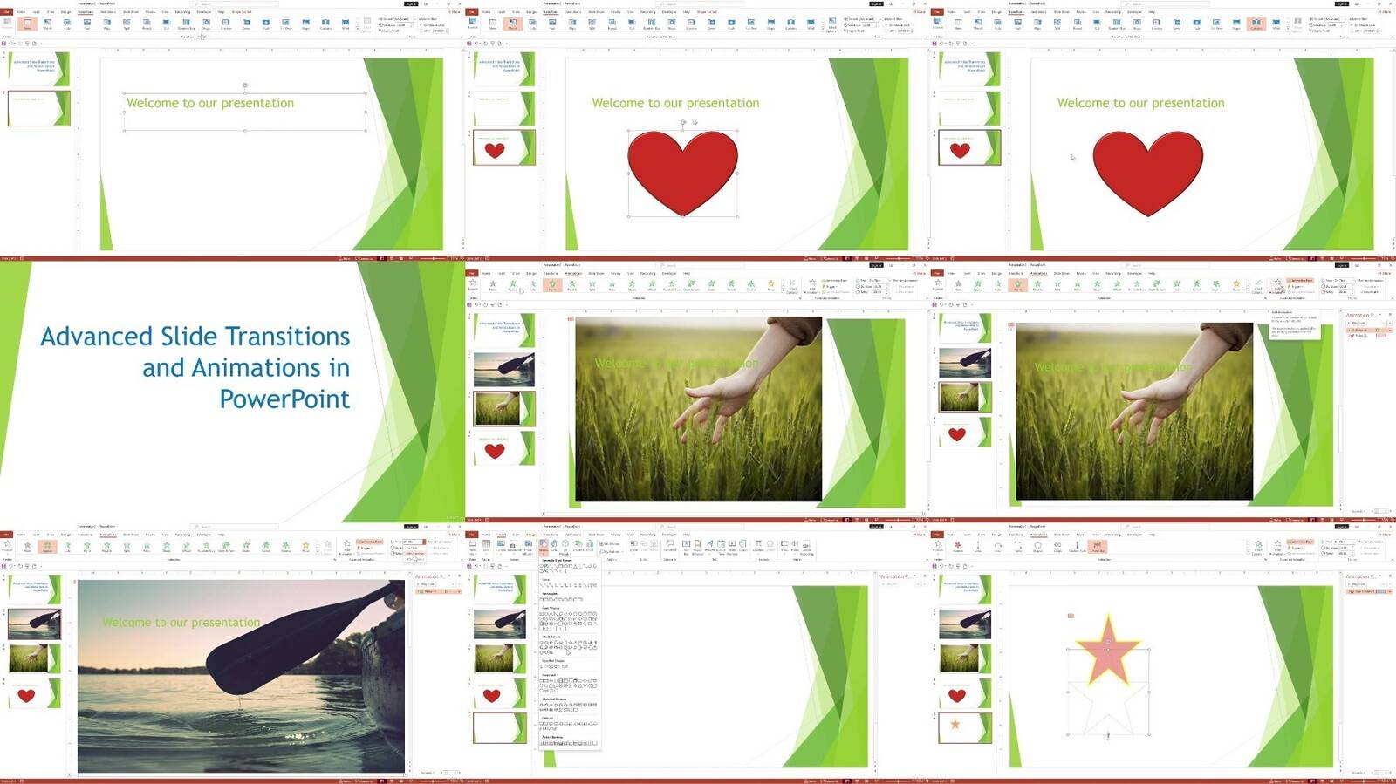Open Shape Format tab in text-box-selected window
The height and width of the screenshot is (784, 1396).
[241, 12]
